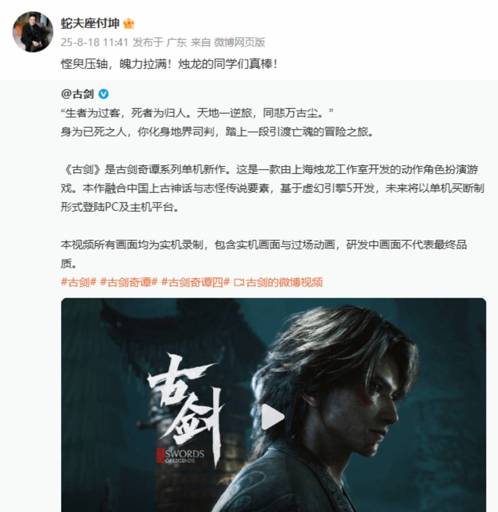Open the @古剑 mention link
498x512 pixels.
(78, 94)
